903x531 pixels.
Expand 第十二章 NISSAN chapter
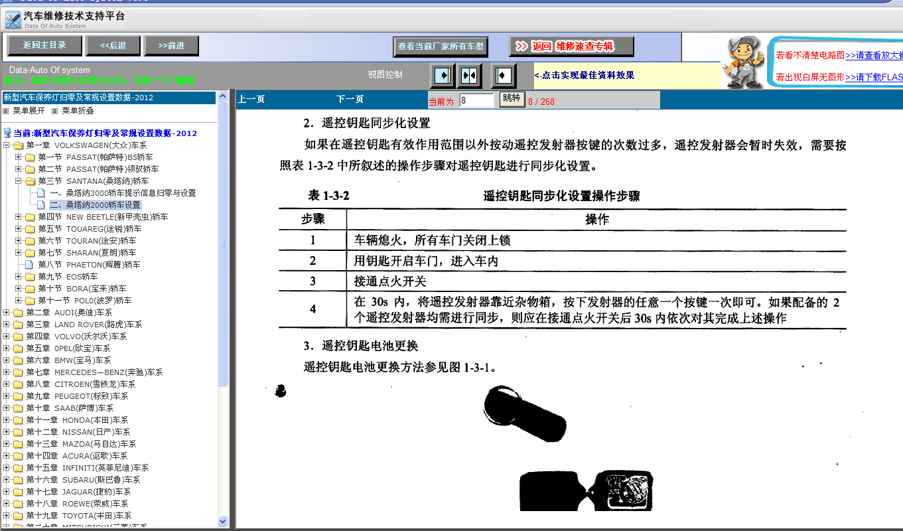click(7, 432)
